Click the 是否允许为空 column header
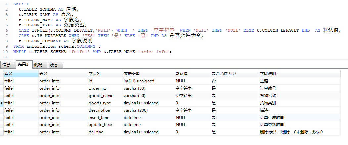This screenshot has height=145, width=348. pyautogui.click(x=235, y=74)
